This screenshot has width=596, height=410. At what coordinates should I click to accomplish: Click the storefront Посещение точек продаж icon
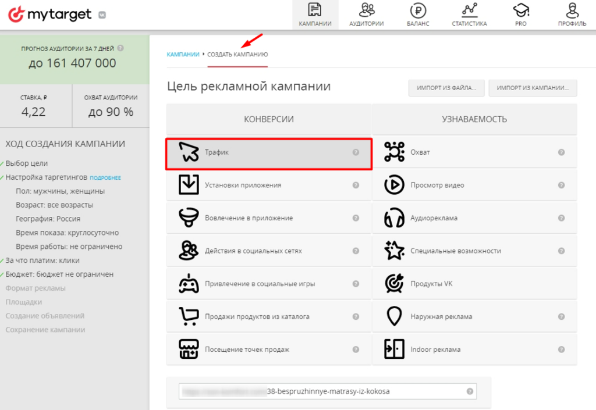(189, 350)
